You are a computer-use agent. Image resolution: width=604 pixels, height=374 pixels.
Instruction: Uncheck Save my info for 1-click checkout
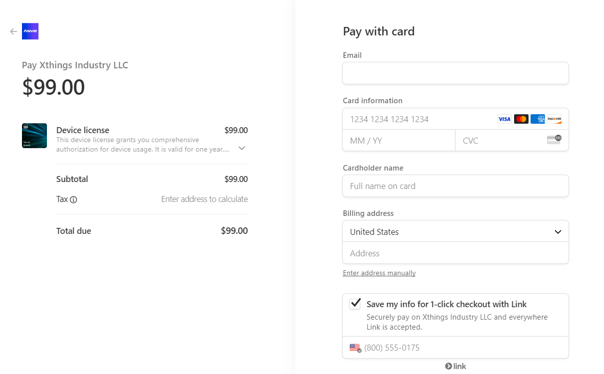pos(355,304)
